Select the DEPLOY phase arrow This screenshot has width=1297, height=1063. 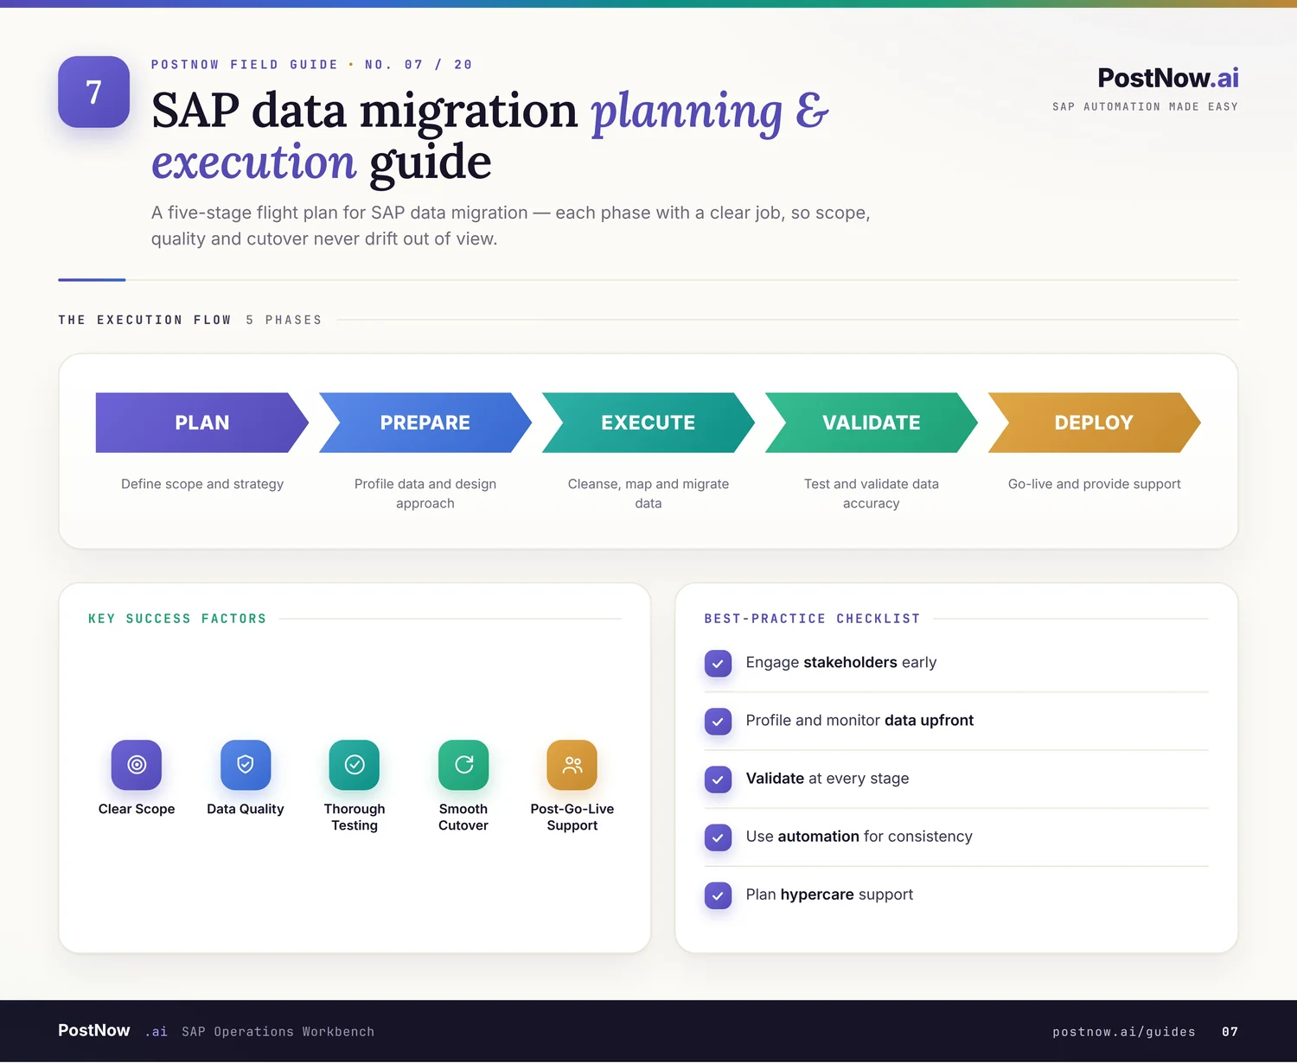1095,423
